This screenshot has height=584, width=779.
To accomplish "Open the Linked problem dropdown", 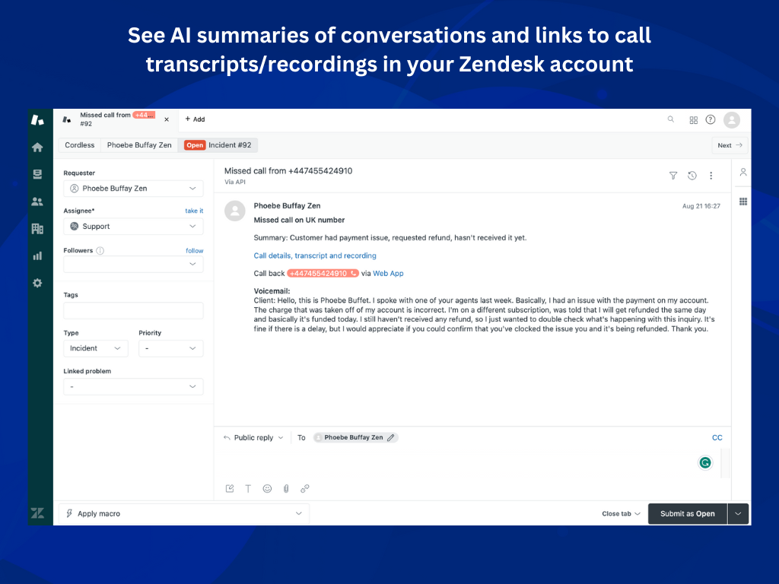I will [x=133, y=386].
